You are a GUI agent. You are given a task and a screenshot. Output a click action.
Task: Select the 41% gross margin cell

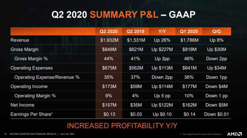135,59
